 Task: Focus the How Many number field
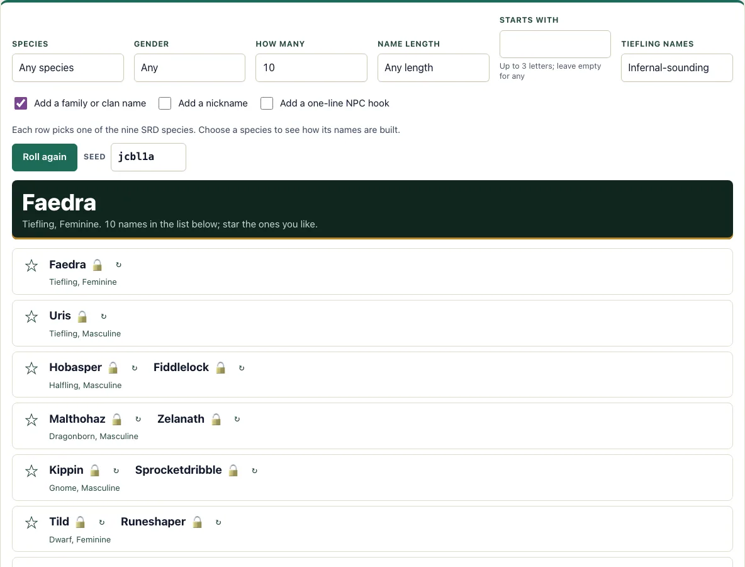(311, 67)
